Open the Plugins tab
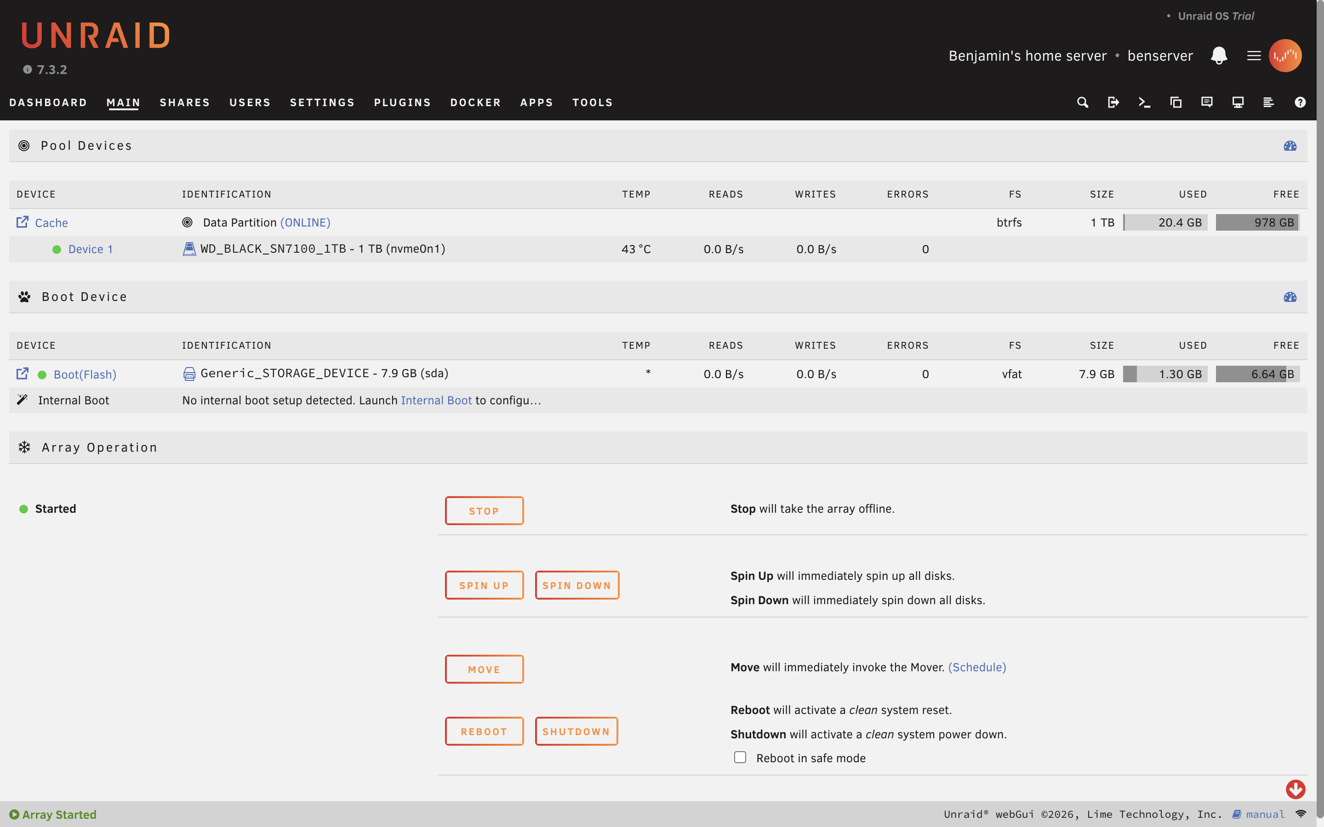This screenshot has height=827, width=1324. pyautogui.click(x=403, y=102)
